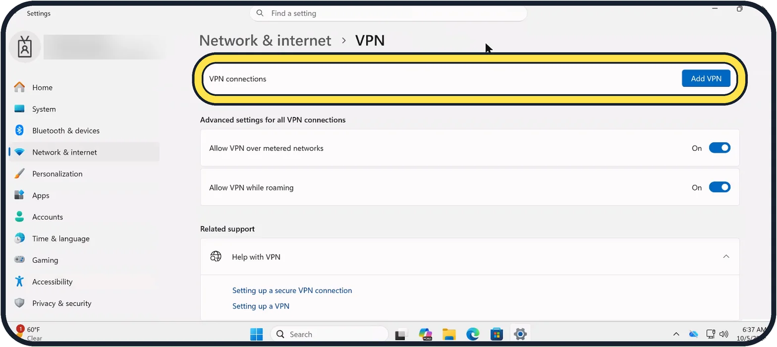Click the user profile avatar icon
The width and height of the screenshot is (777, 347).
[25, 47]
